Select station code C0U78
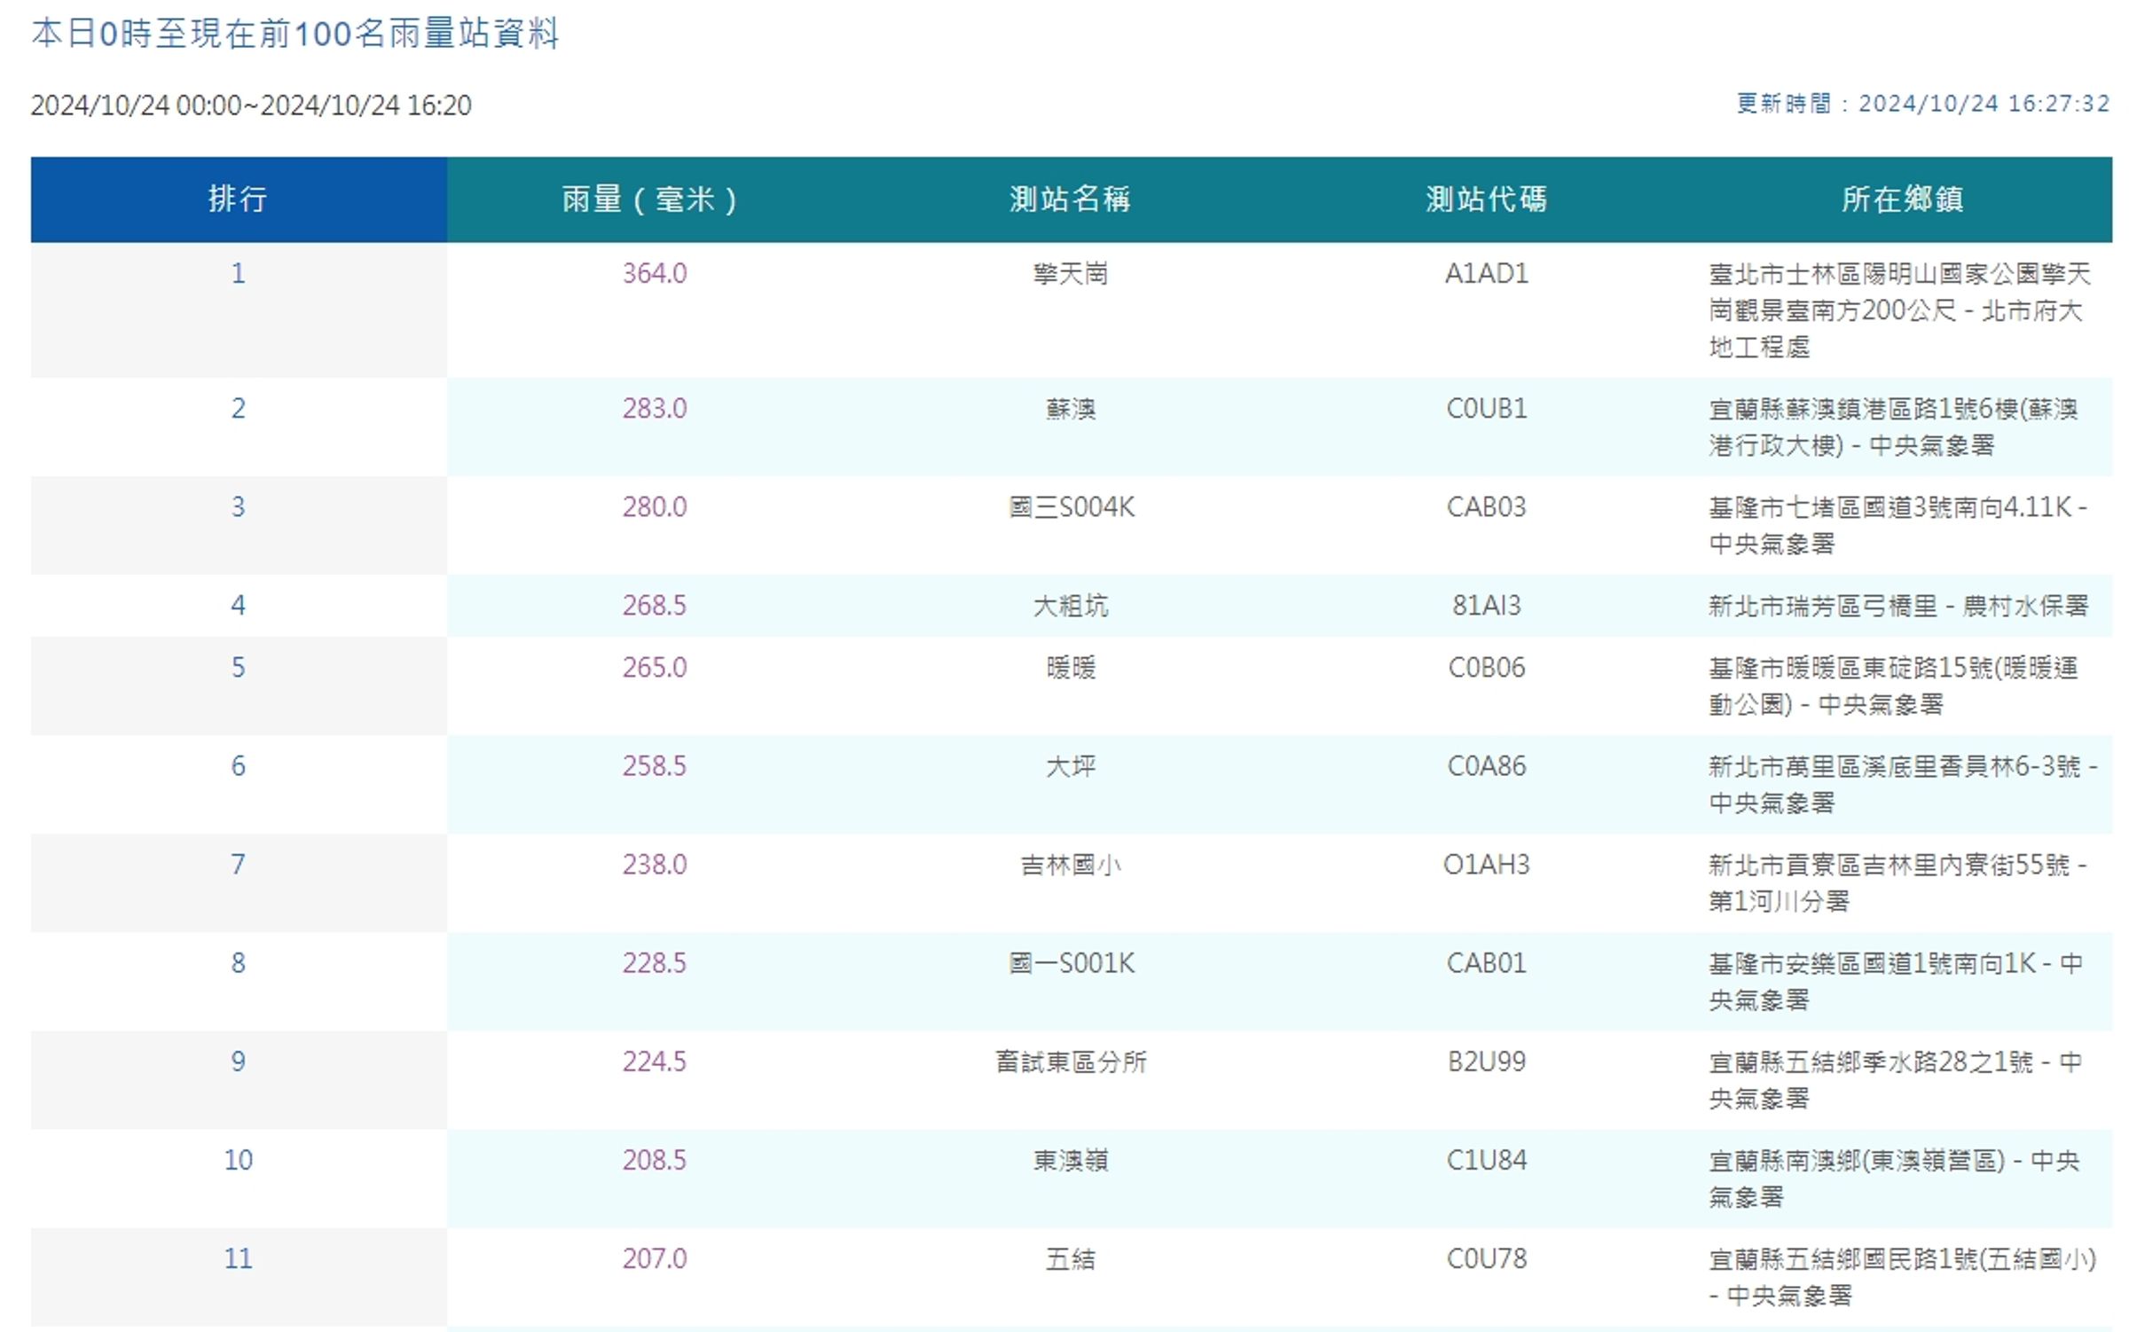This screenshot has height=1332, width=2129. coord(1487,1258)
